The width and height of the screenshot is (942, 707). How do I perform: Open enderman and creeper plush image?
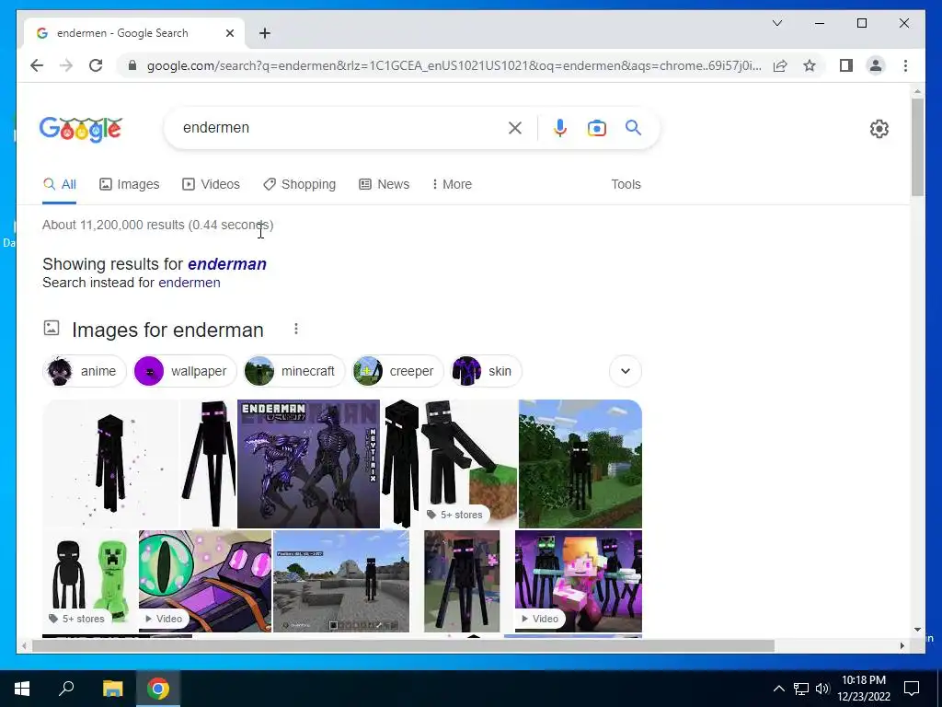tap(90, 581)
